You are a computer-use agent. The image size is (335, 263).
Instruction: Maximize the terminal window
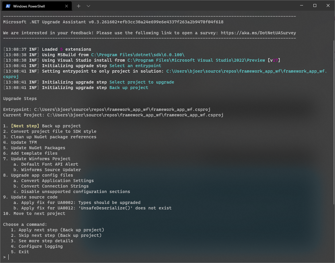point(315,5)
